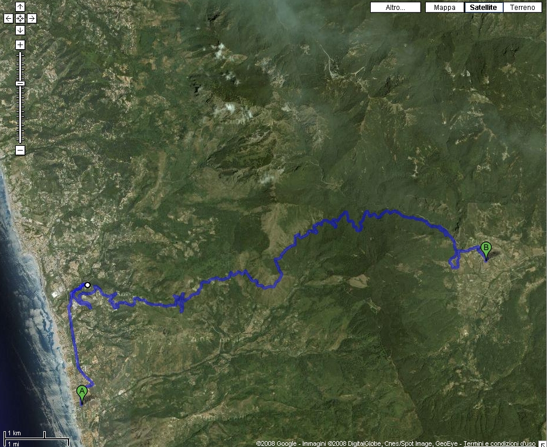Click the zoom slider handle
The width and height of the screenshot is (547, 447).
[x=20, y=83]
